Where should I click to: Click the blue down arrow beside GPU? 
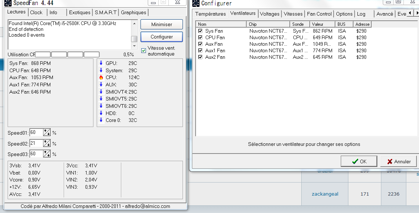pyautogui.click(x=101, y=63)
